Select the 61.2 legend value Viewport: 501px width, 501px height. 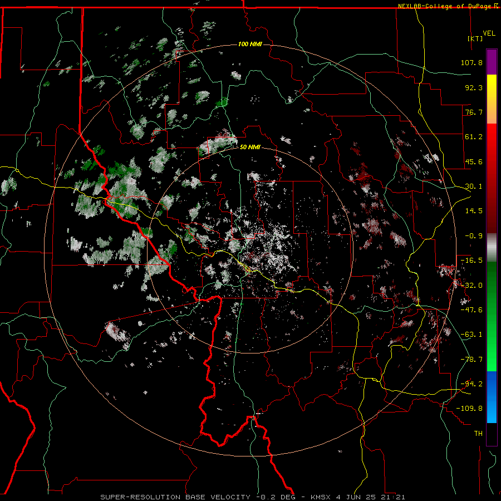tap(474, 137)
